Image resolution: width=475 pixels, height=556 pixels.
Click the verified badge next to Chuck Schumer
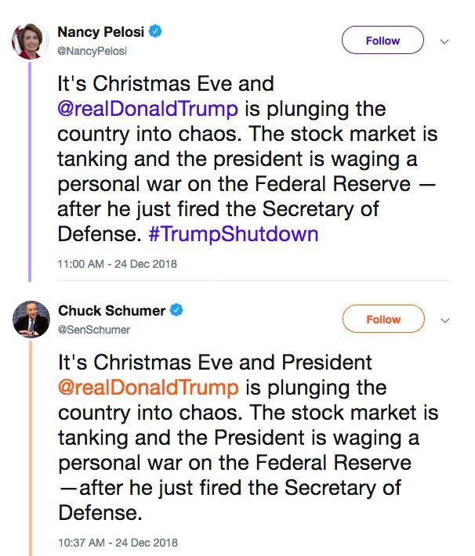coord(177,311)
